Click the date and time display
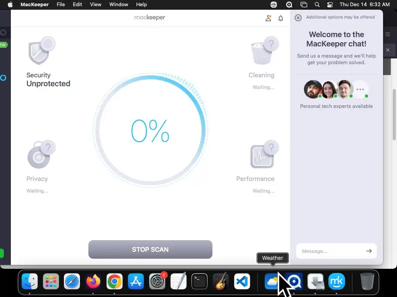Viewport: 397px width, 297px height. pyautogui.click(x=364, y=5)
